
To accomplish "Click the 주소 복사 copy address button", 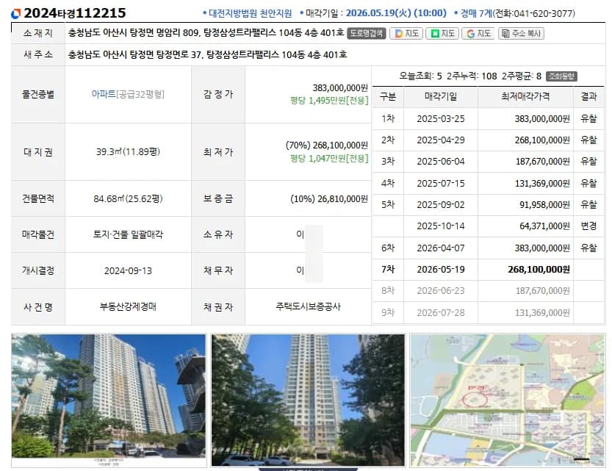I will coord(521,34).
